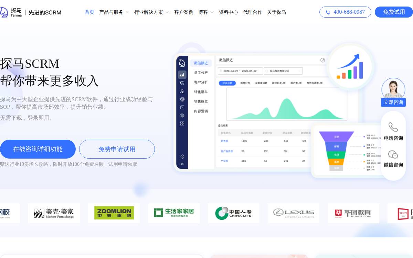
Task: Select the shopping bag icon in dashboard sidebar
Action: click(182, 107)
